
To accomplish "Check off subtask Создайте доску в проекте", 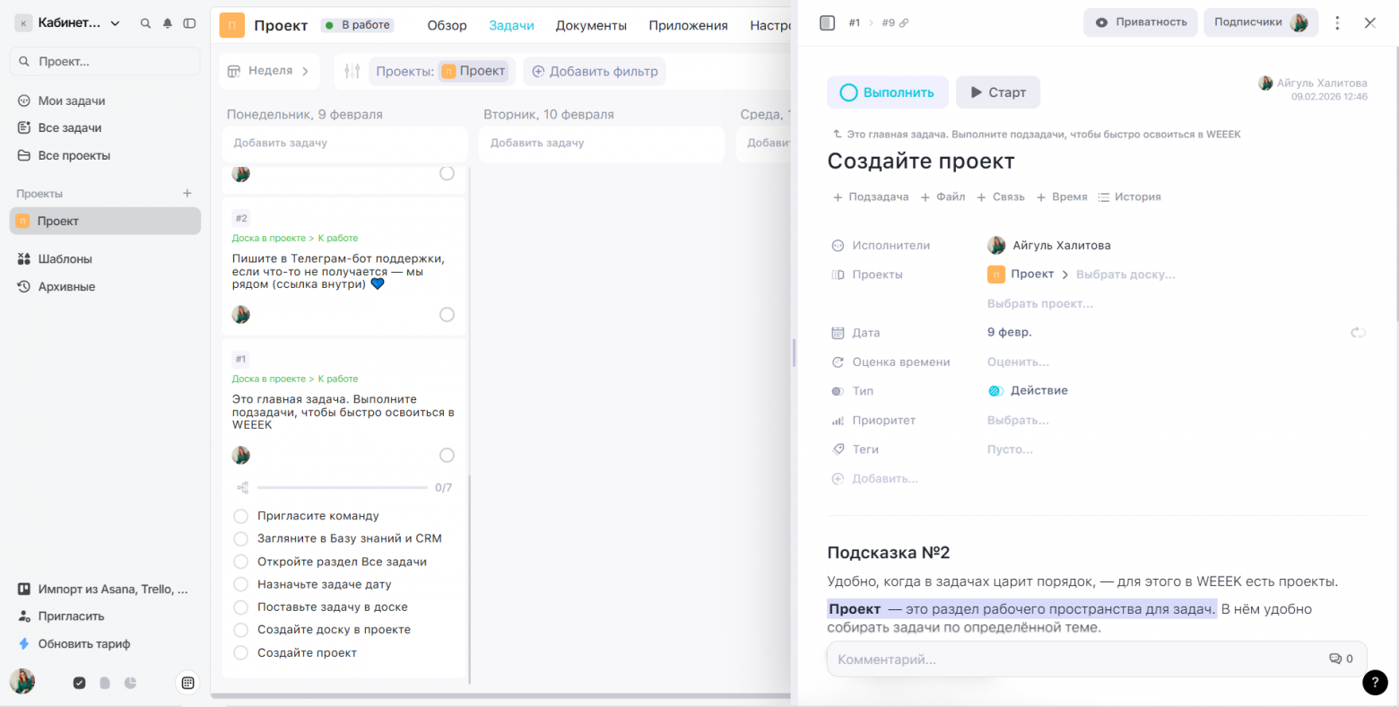I will pos(240,630).
